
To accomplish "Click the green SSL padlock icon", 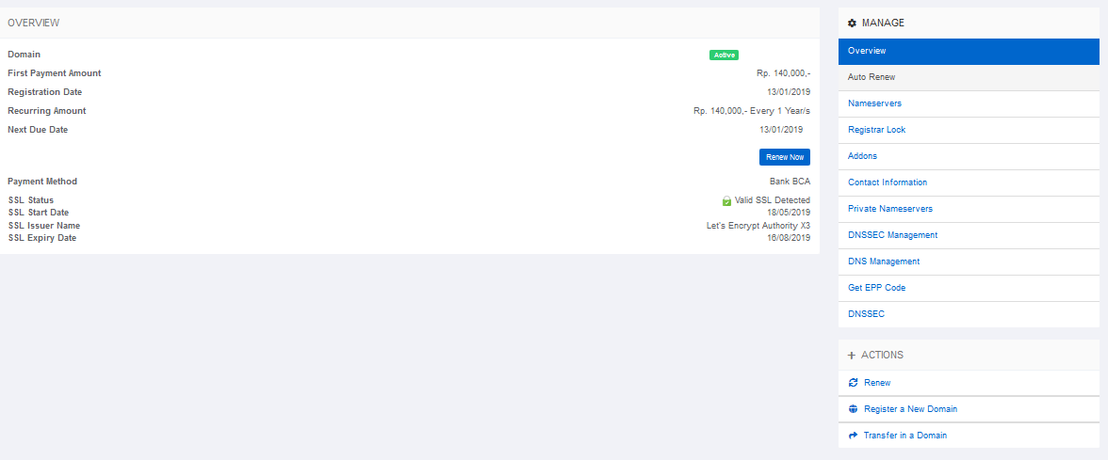I will click(x=726, y=201).
